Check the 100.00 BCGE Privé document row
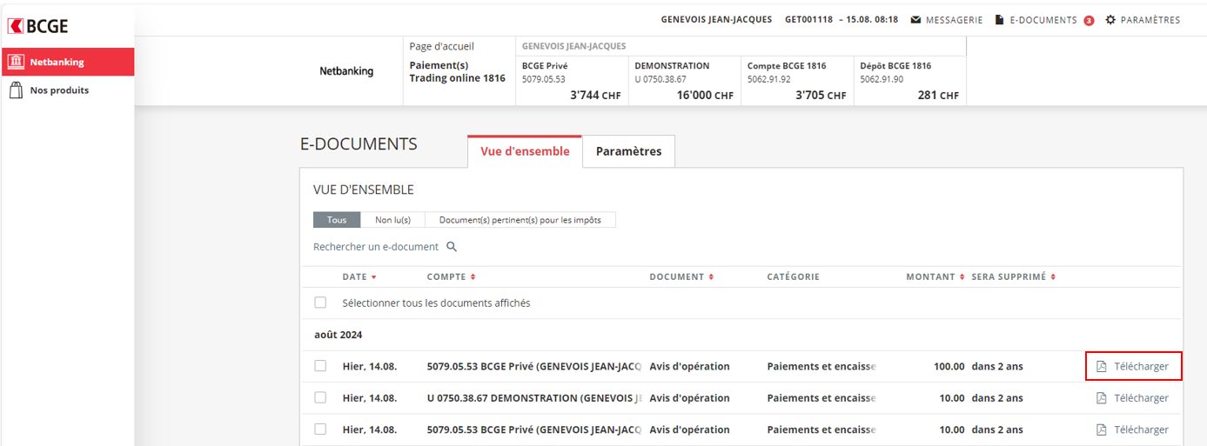 pyautogui.click(x=320, y=366)
